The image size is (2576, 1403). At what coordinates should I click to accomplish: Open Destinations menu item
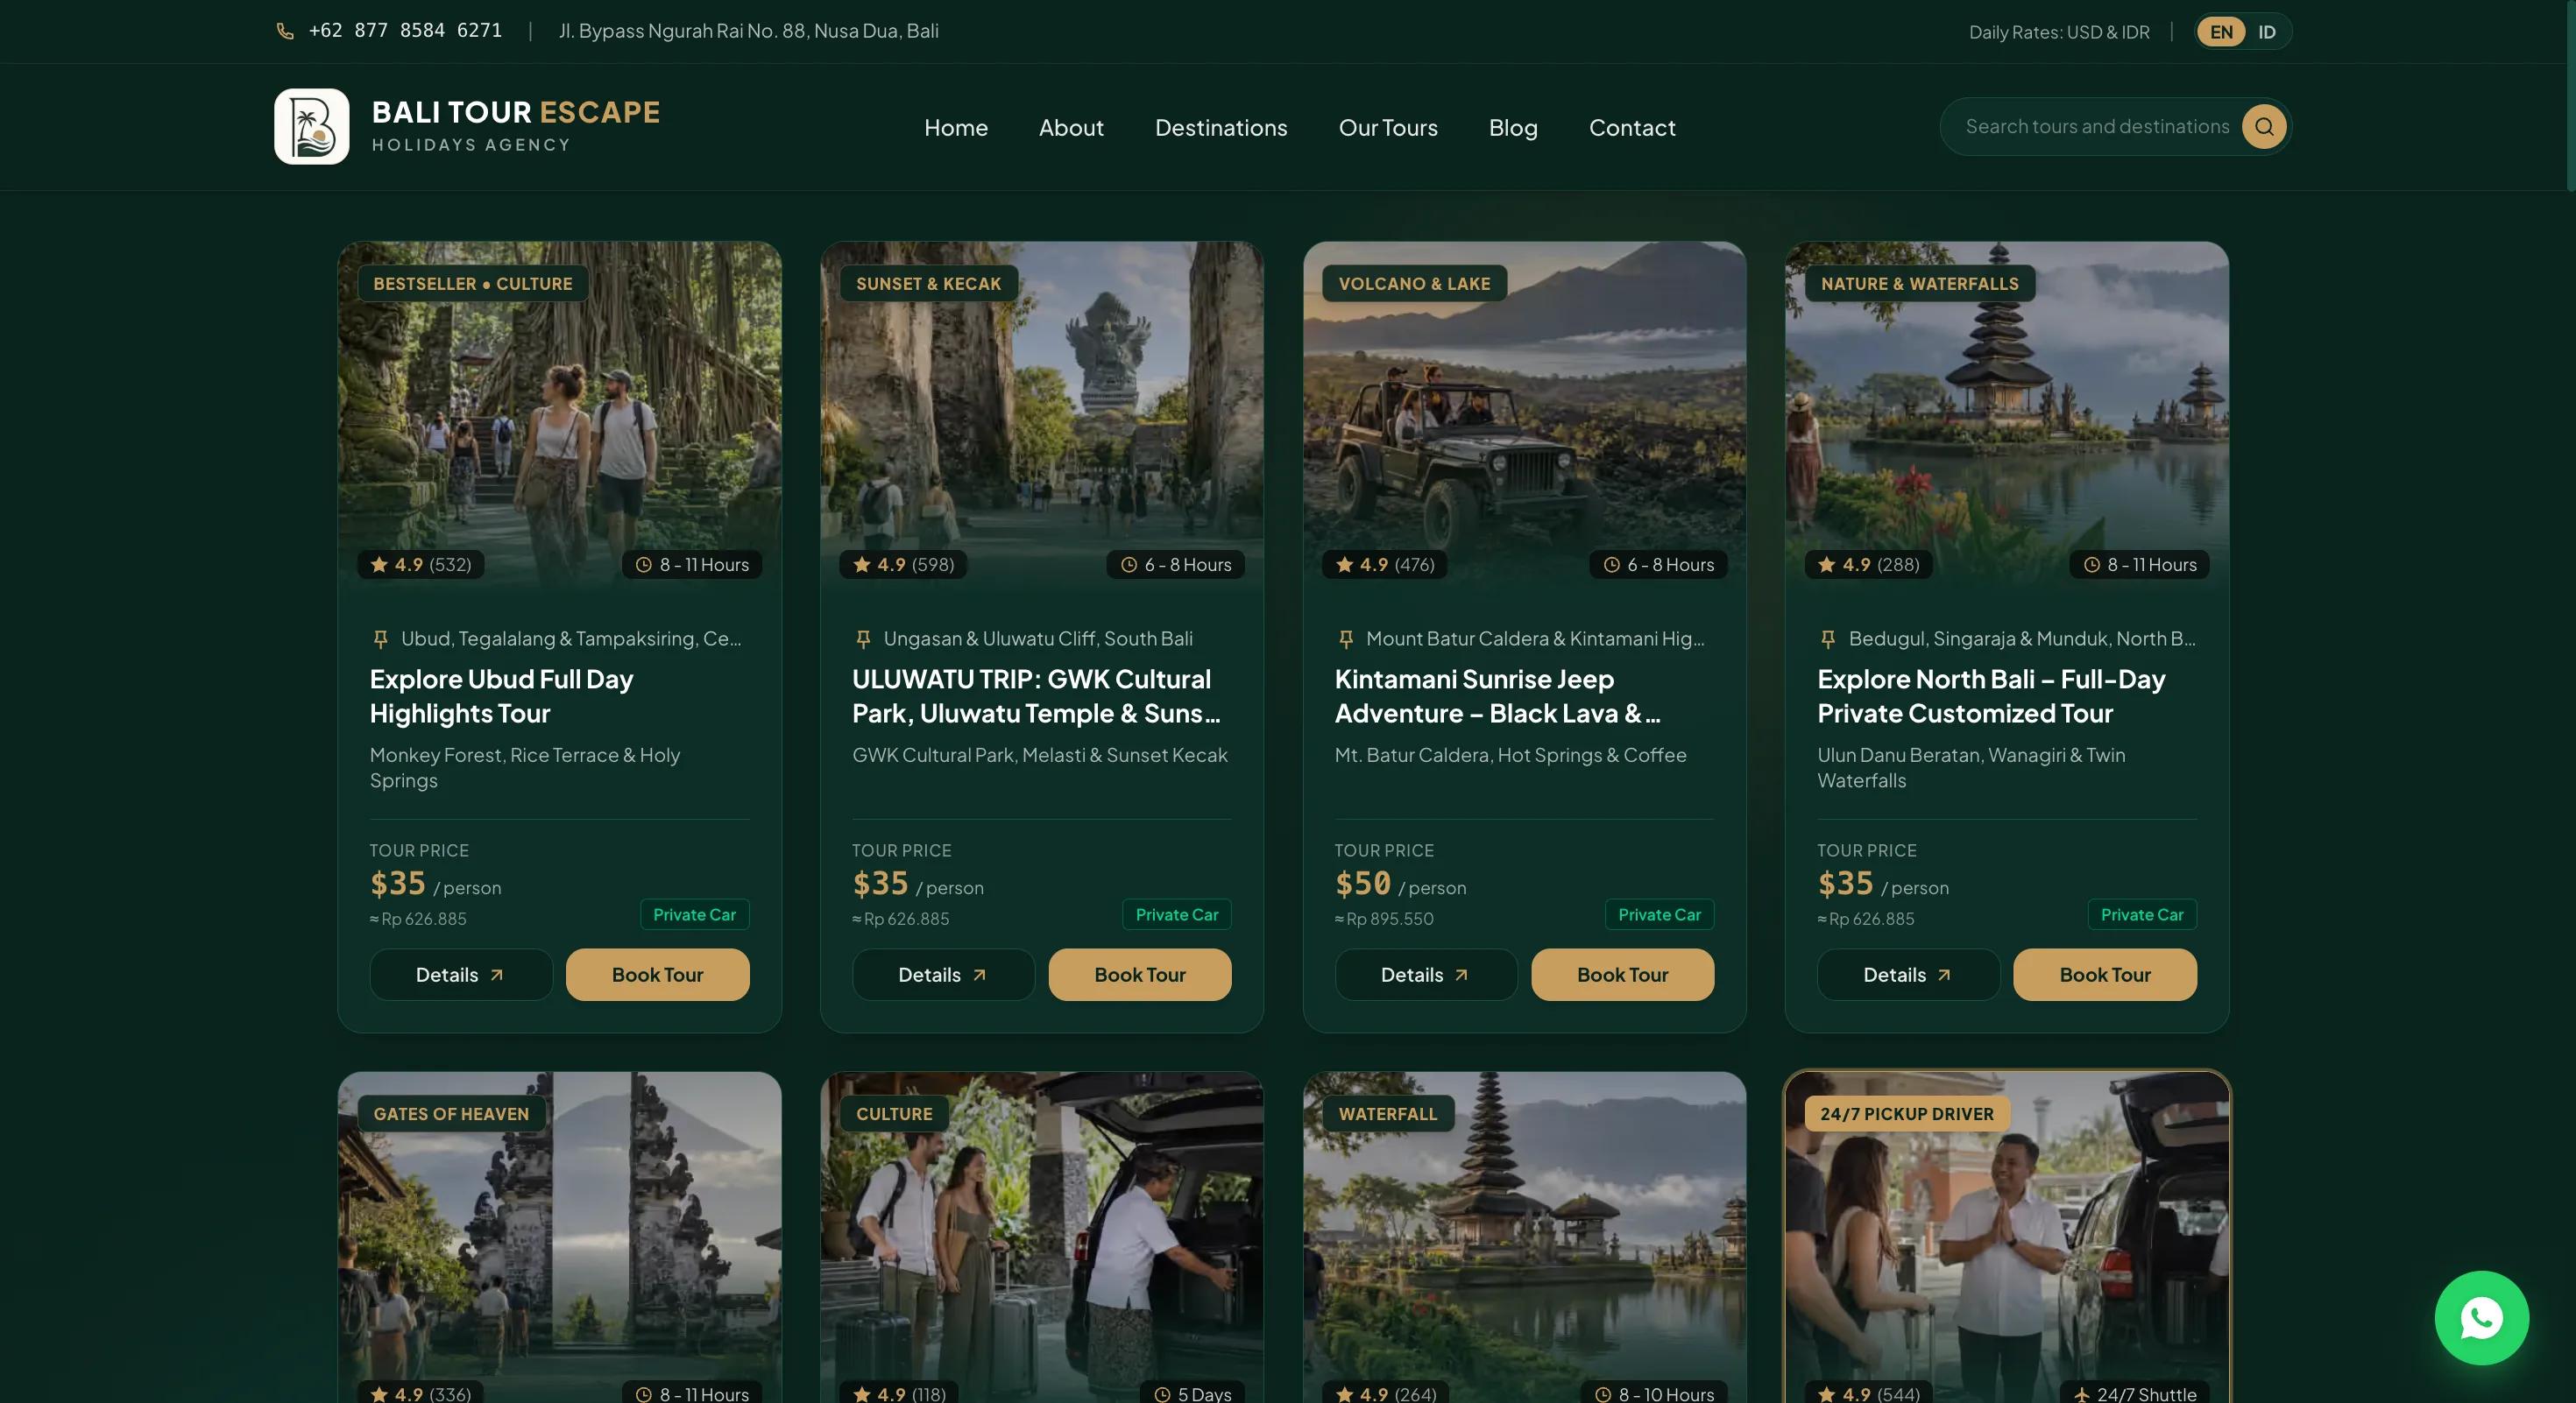click(1220, 128)
